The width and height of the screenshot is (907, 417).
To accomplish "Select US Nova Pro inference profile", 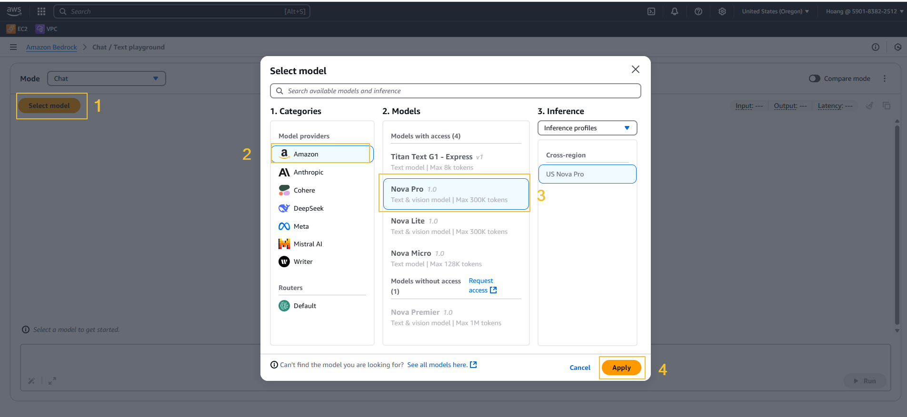I will point(588,174).
